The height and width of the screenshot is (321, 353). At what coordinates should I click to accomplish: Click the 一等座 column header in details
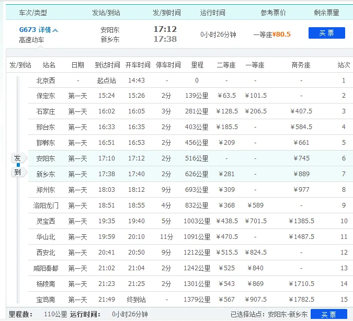click(x=255, y=65)
